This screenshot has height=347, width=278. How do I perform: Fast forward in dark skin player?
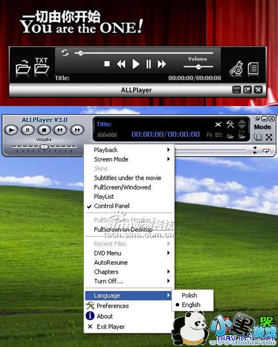(162, 64)
